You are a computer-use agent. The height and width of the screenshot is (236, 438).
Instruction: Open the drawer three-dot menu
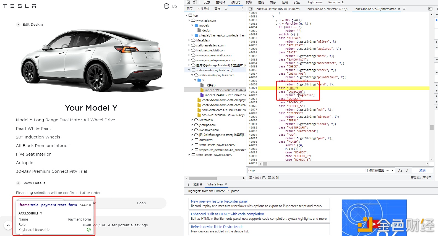pyautogui.click(x=188, y=184)
